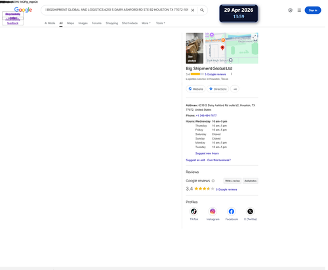Click the magnifier search icon

coord(202,10)
